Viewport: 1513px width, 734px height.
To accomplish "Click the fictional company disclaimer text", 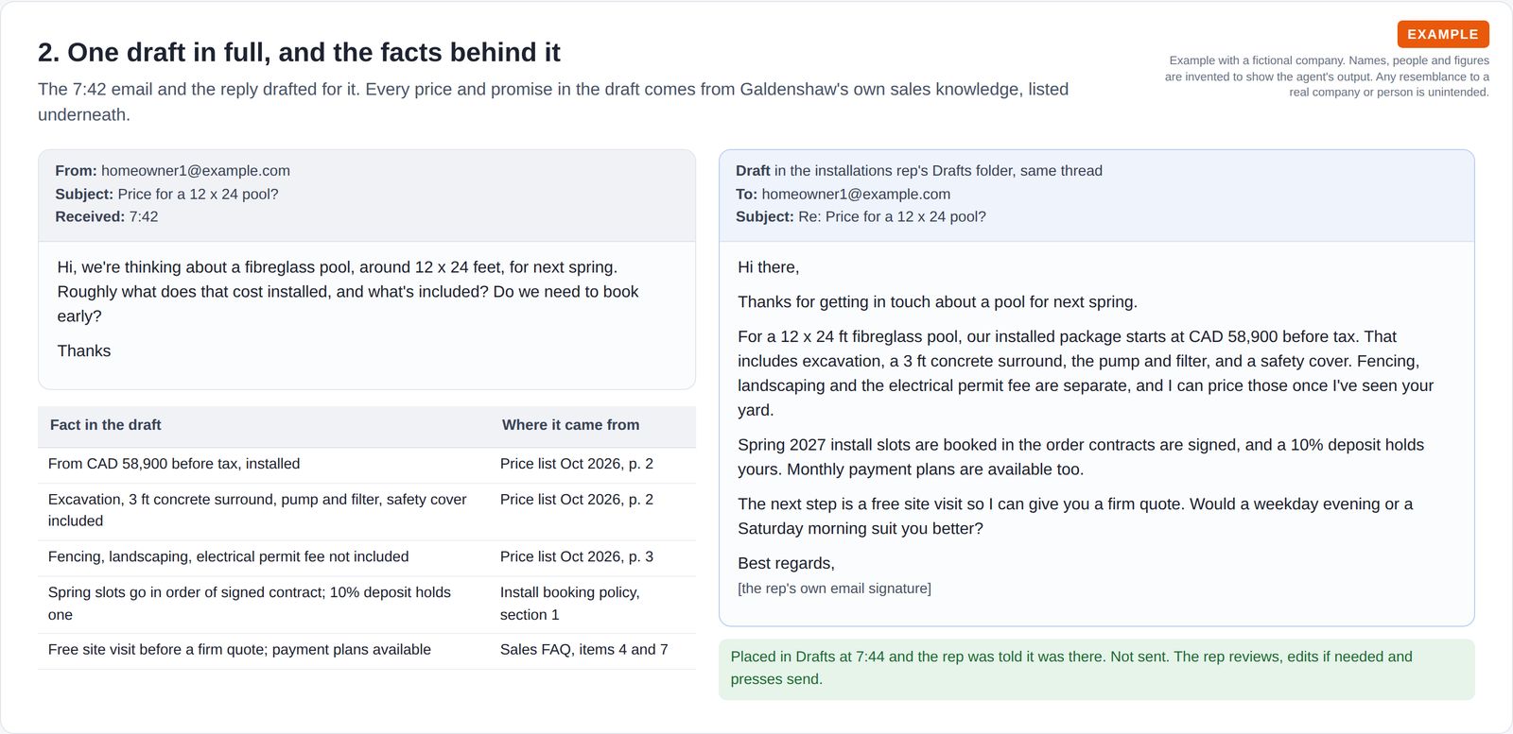I will click(x=1327, y=76).
